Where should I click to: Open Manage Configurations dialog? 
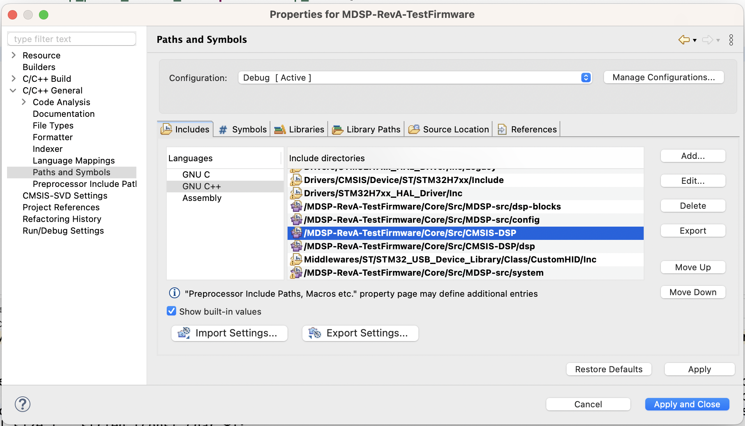click(x=664, y=77)
